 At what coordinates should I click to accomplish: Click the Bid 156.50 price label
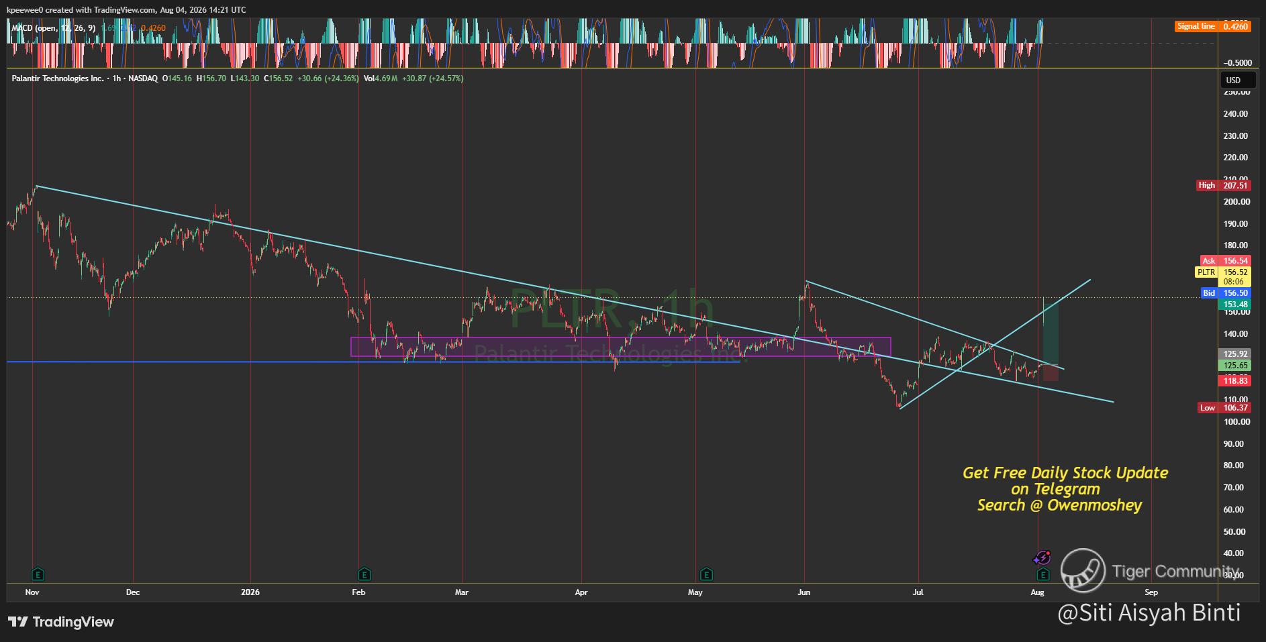tap(1225, 293)
